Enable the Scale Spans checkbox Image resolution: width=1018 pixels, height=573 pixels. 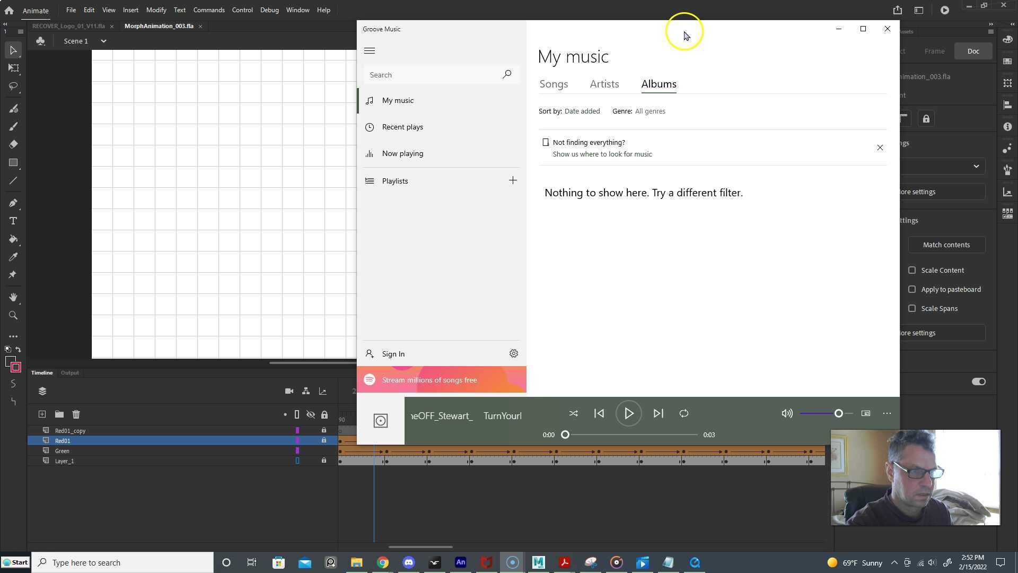912,309
